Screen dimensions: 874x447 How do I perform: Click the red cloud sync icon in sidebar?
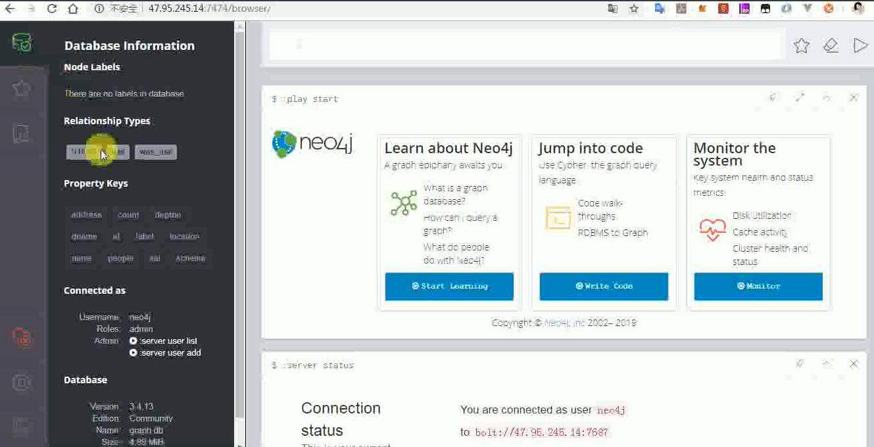pos(22,337)
